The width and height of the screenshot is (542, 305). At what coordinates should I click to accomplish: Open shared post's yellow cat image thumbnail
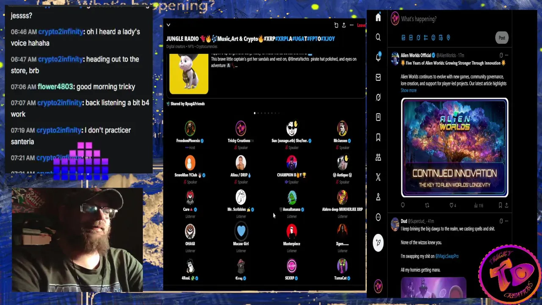189,74
